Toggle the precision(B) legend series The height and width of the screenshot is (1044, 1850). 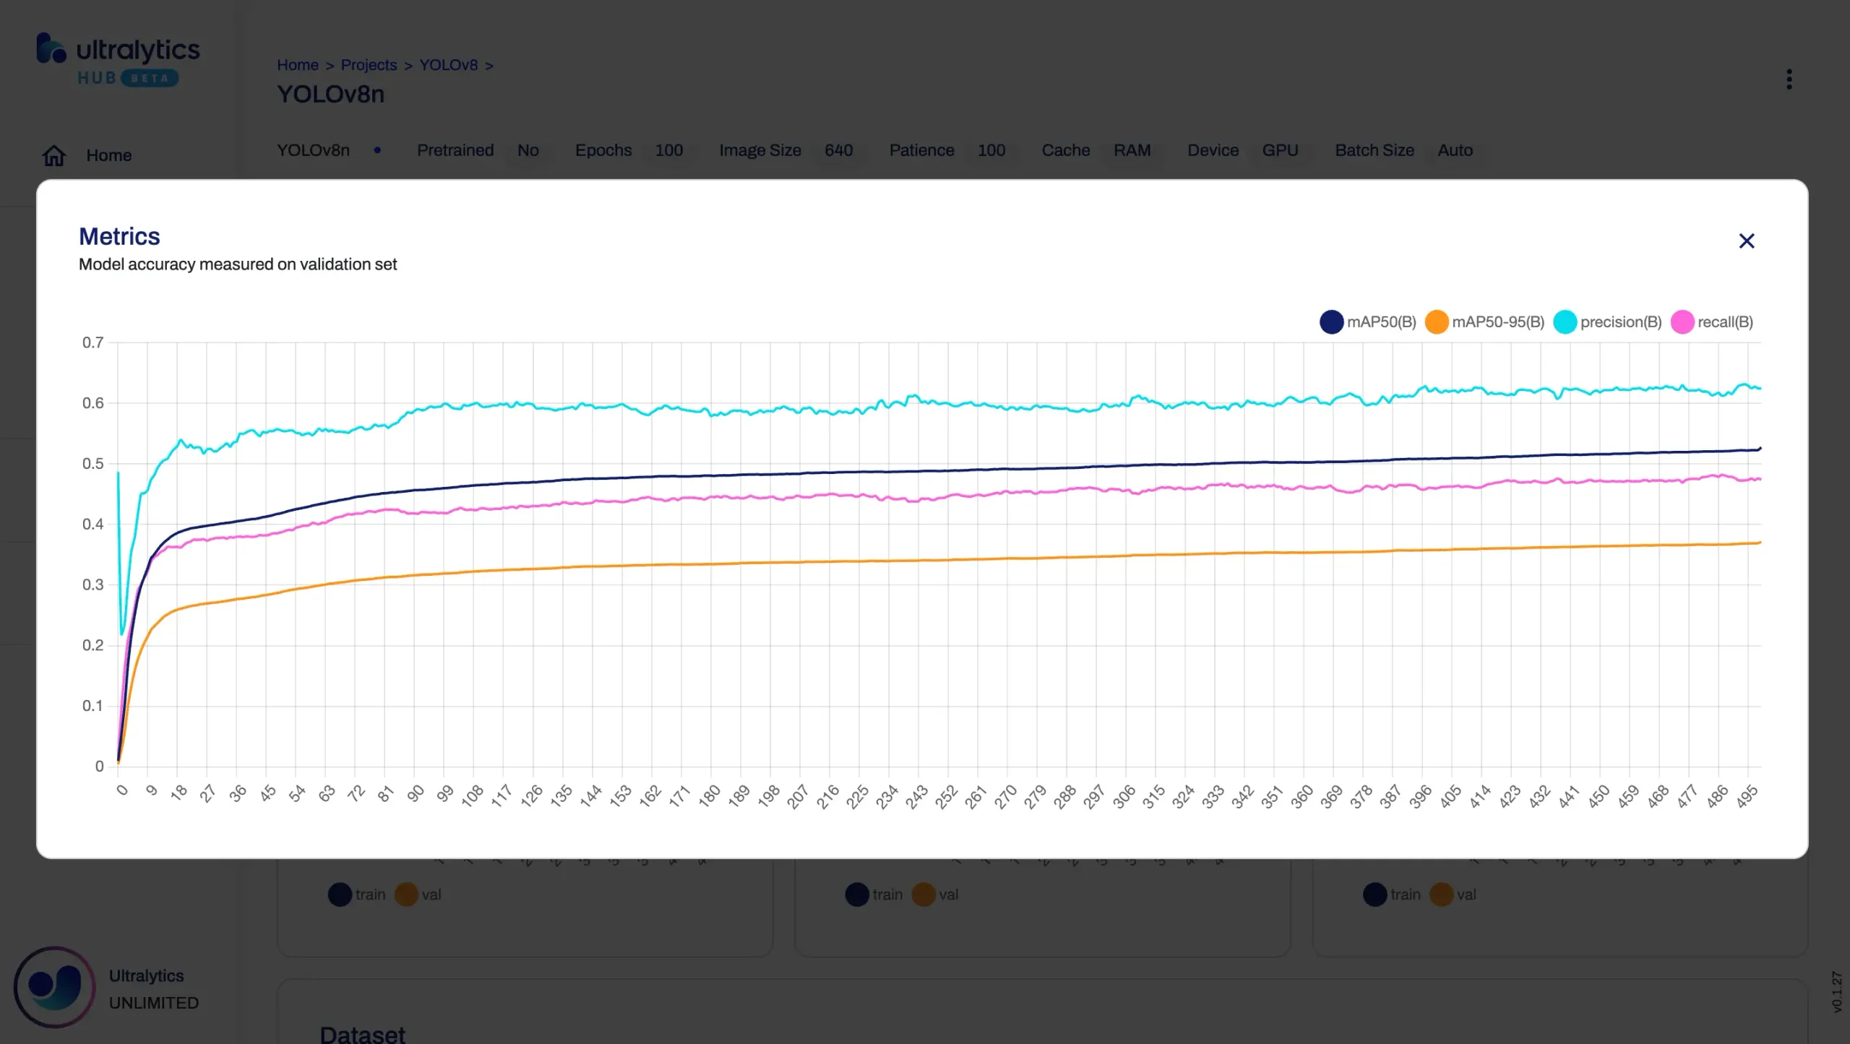coord(1608,322)
